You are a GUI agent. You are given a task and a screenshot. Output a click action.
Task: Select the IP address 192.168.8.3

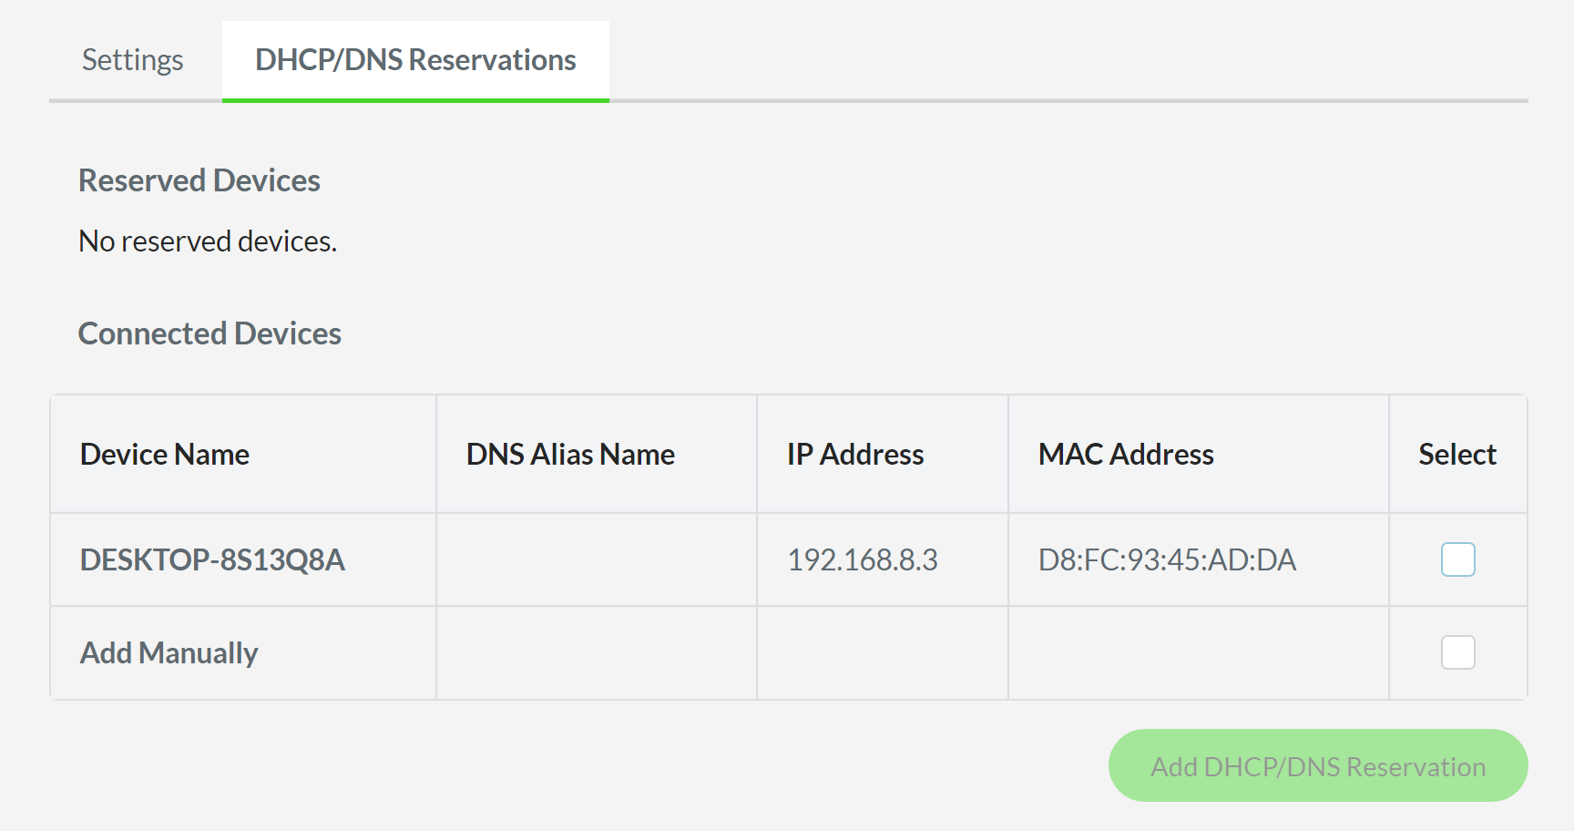click(x=864, y=559)
